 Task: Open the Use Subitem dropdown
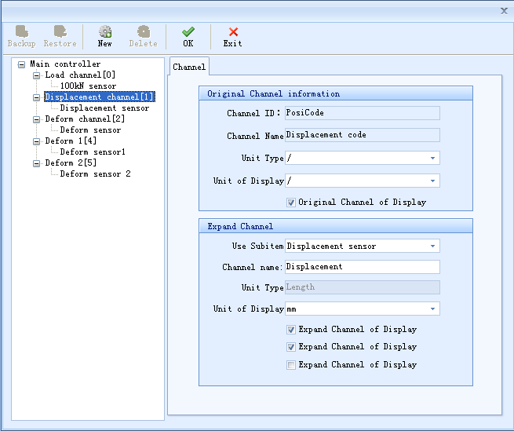(x=432, y=247)
